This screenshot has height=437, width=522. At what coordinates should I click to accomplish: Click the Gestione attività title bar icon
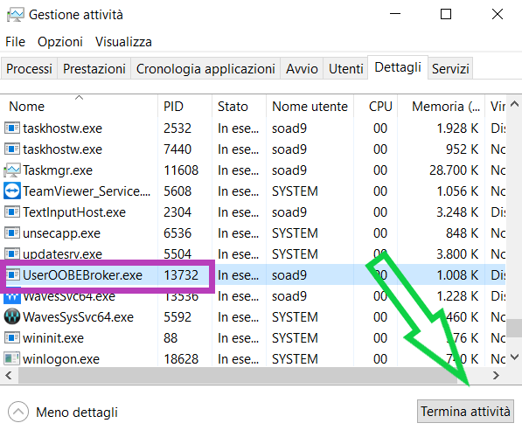tap(15, 15)
